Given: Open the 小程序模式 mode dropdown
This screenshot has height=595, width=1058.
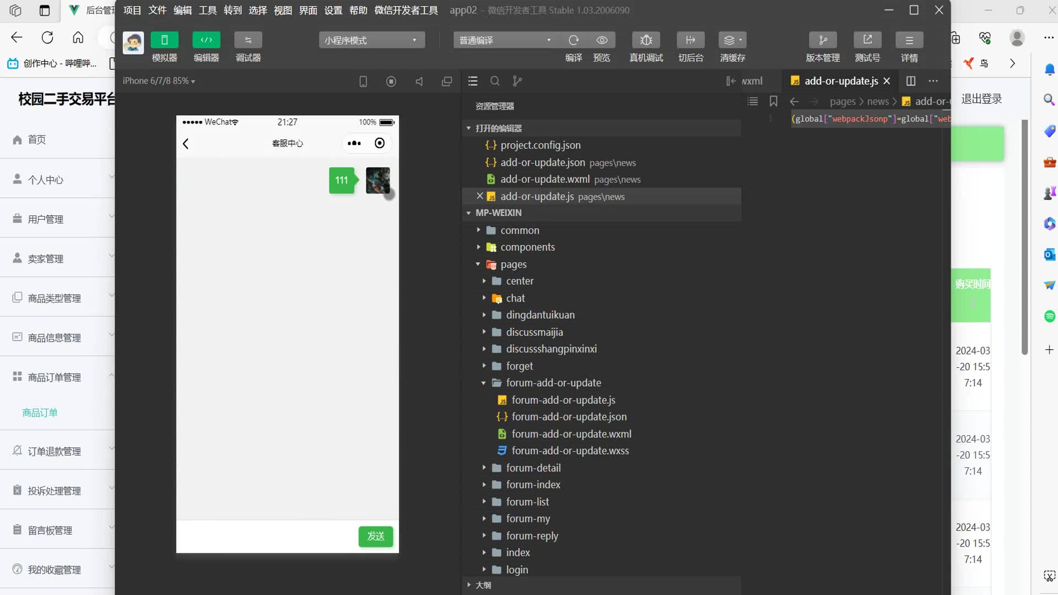Looking at the screenshot, I should [x=372, y=40].
